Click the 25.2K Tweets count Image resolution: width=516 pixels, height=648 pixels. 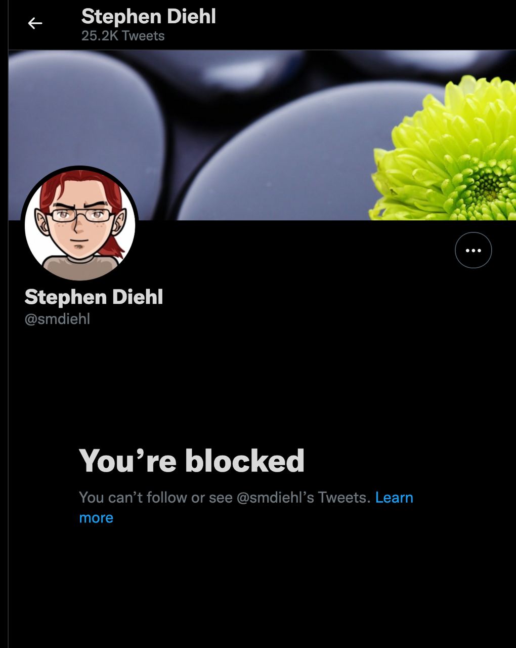pos(123,36)
